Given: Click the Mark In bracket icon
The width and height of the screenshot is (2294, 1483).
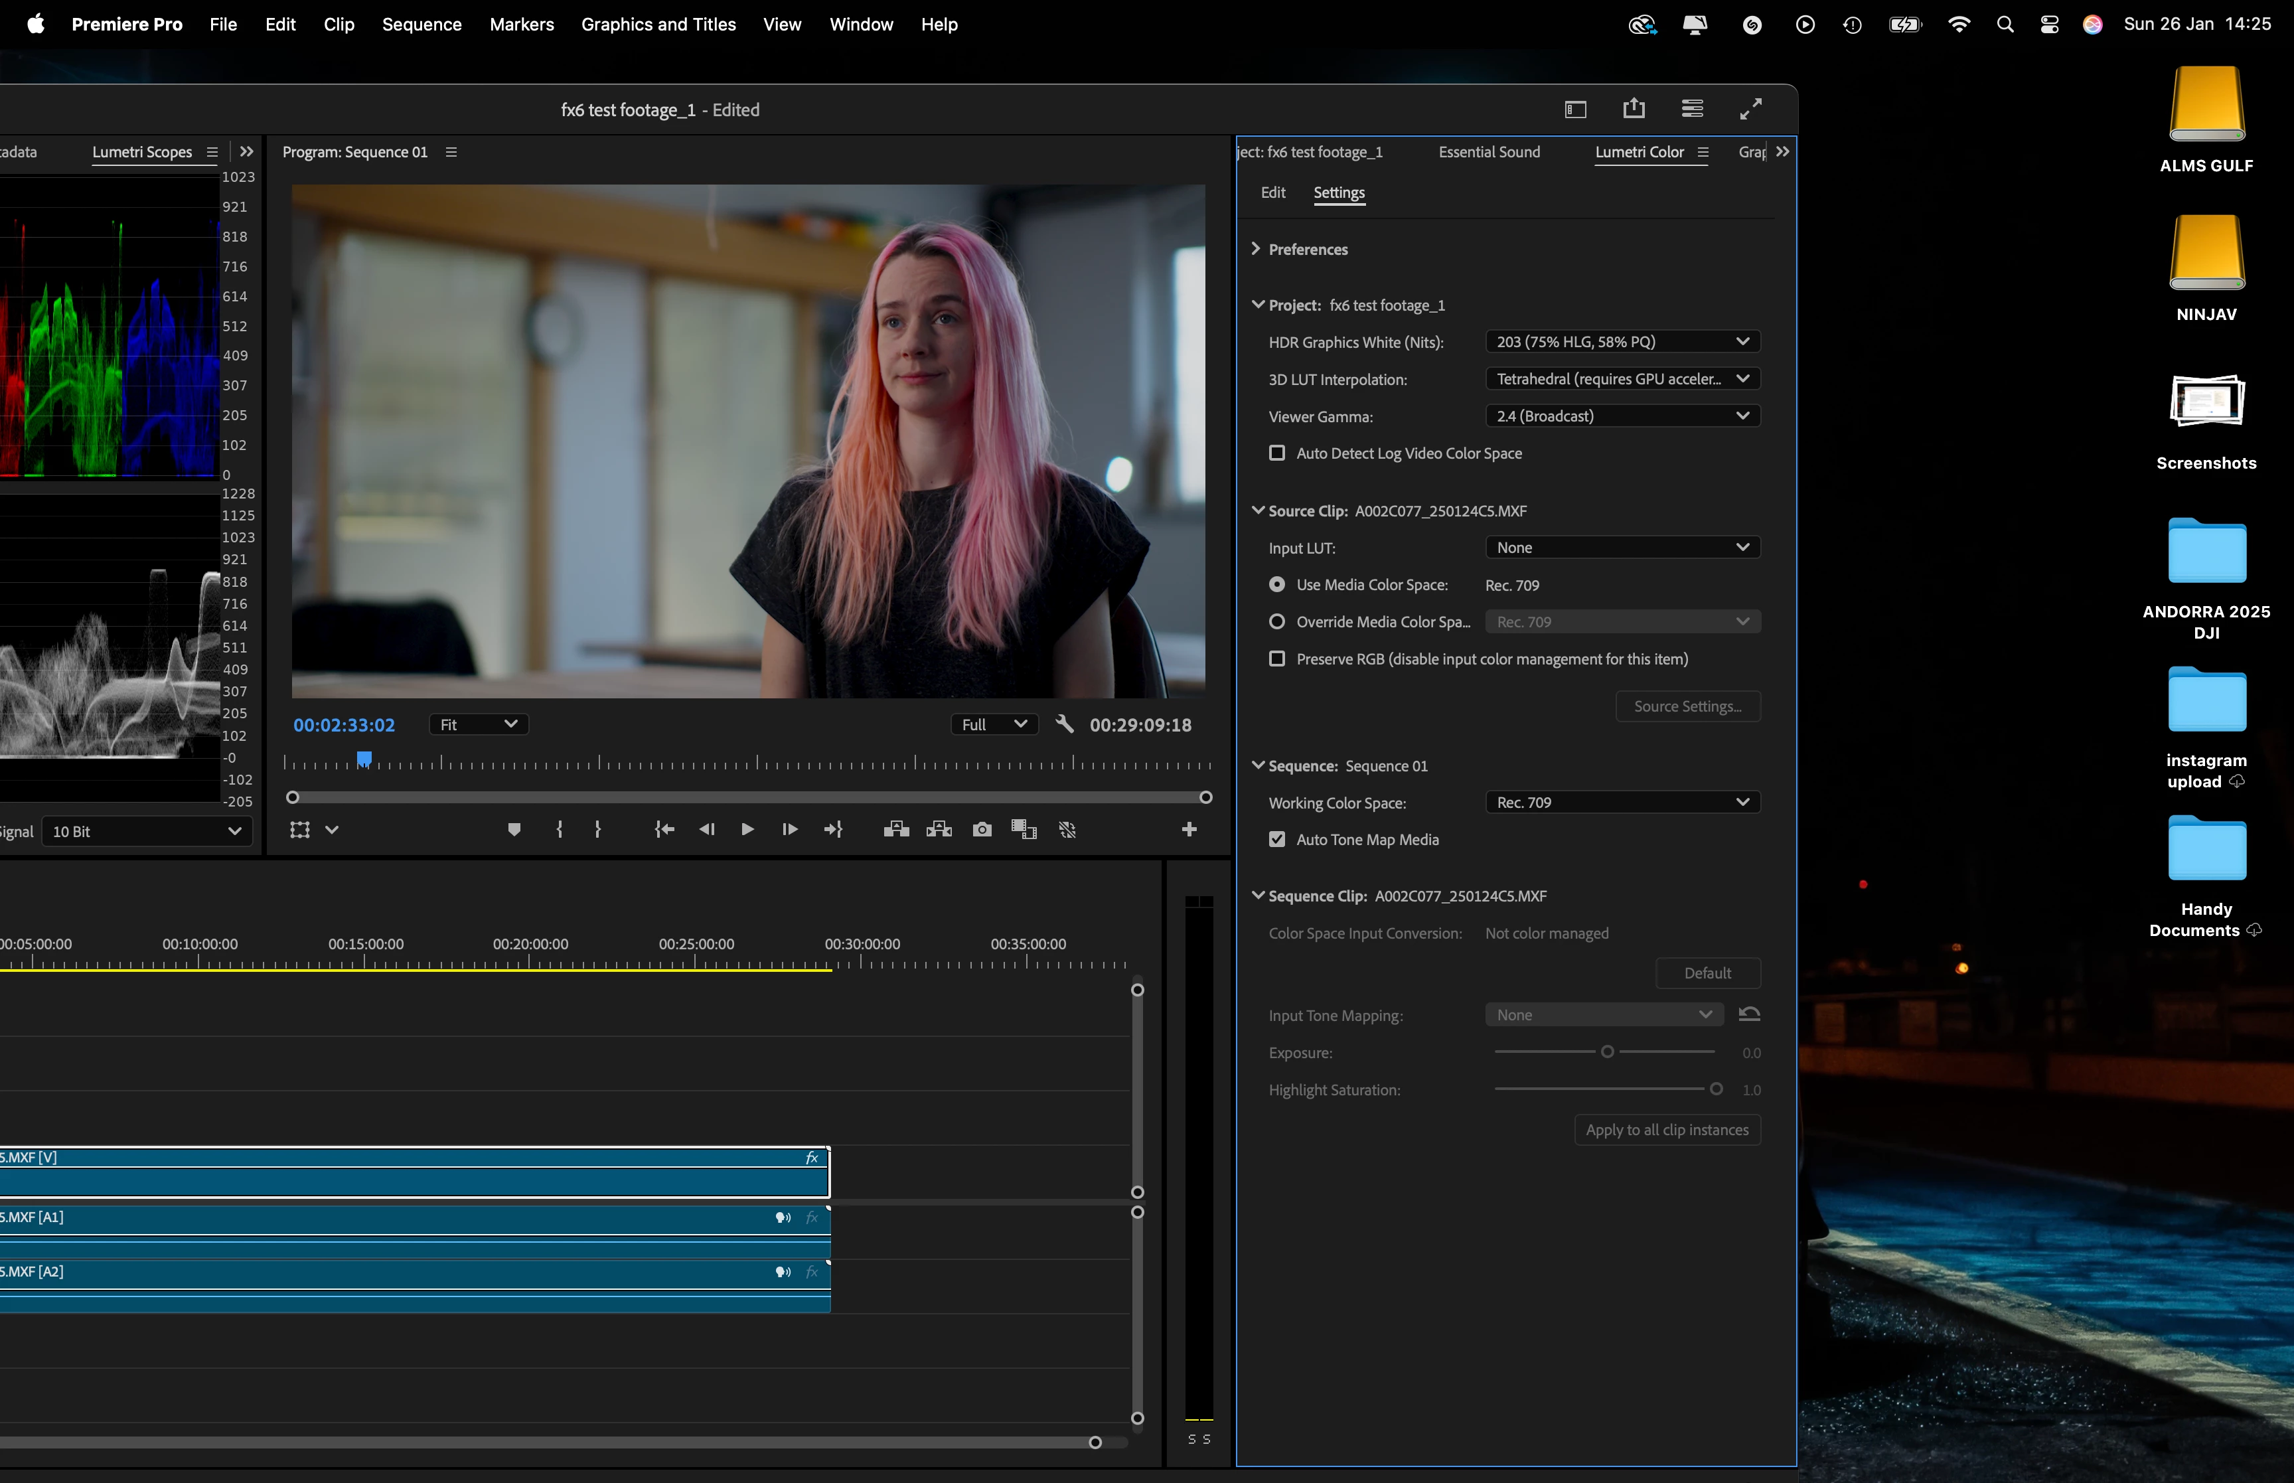Looking at the screenshot, I should [x=560, y=829].
